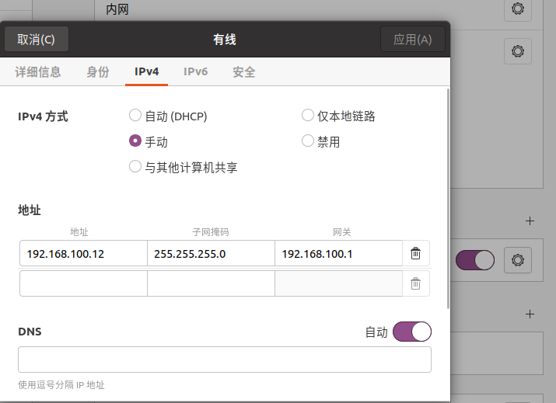This screenshot has height=403, width=556.
Task: Click the 内网 connection name
Action: pos(117,9)
